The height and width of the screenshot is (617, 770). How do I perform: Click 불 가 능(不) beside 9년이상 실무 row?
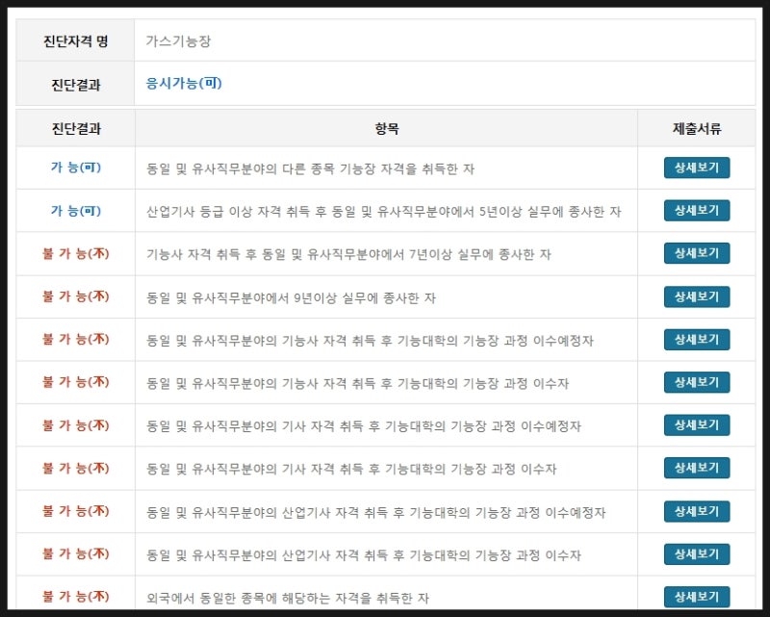[x=76, y=296]
